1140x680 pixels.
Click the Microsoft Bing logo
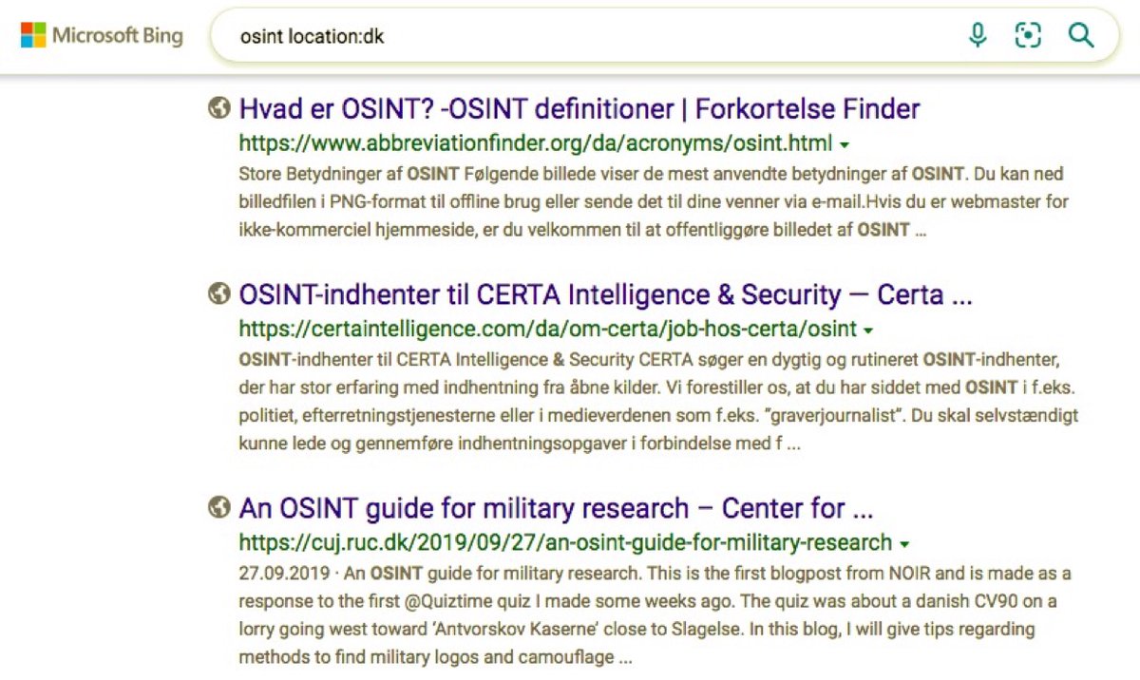click(x=102, y=36)
